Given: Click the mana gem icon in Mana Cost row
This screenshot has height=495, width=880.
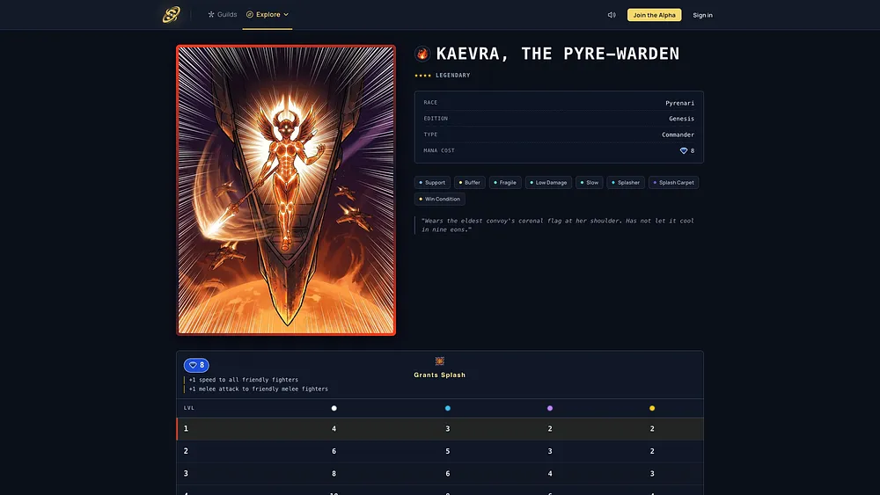Looking at the screenshot, I should 684,151.
